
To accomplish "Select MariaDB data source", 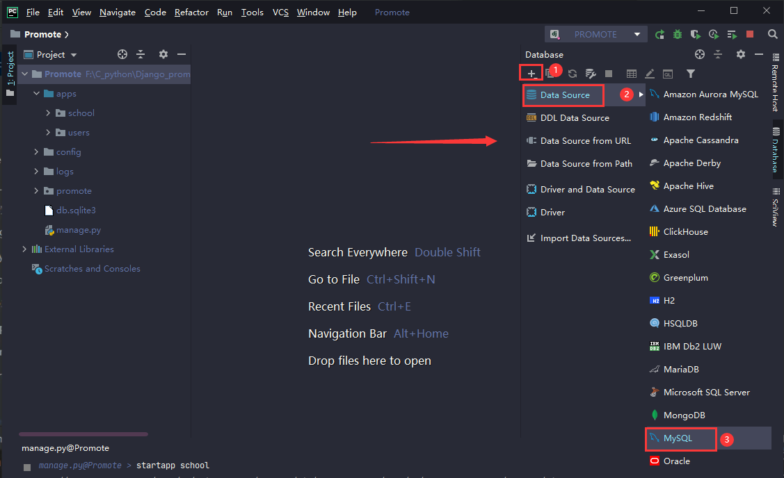I will 708,369.
